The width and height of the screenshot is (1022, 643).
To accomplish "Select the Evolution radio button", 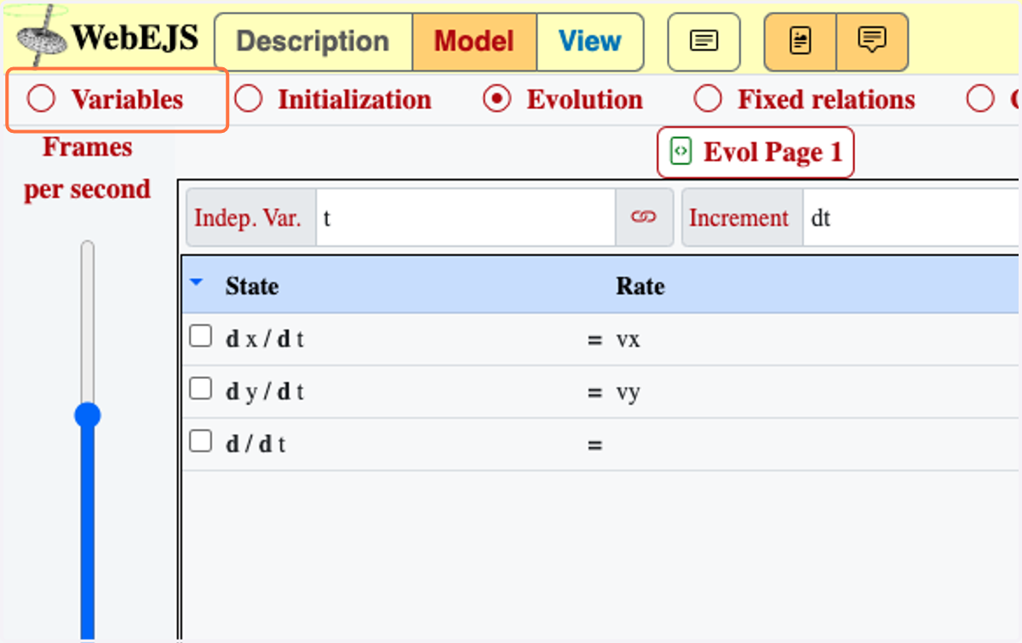I will [x=497, y=100].
